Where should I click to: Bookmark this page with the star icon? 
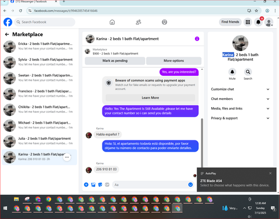(x=256, y=11)
